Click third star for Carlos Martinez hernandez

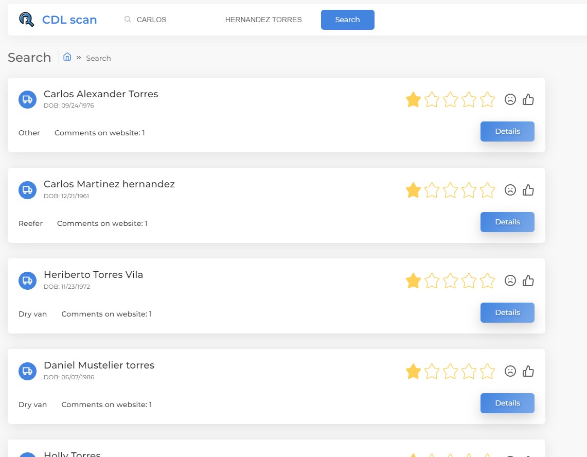450,190
